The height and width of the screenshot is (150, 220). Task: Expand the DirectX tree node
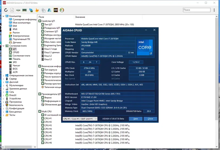[3, 95]
